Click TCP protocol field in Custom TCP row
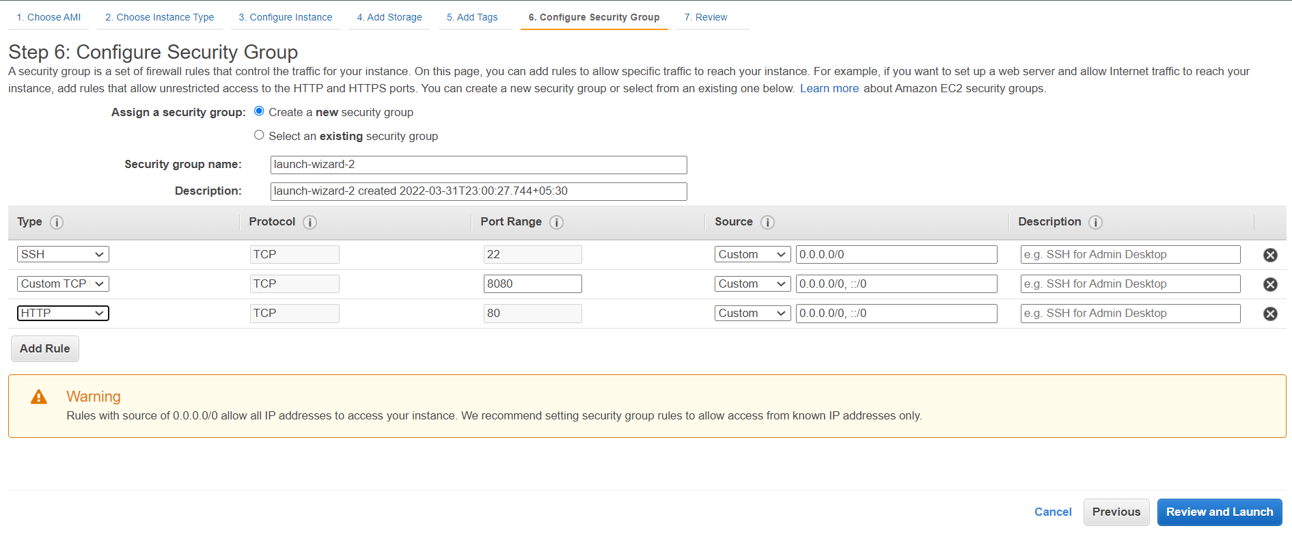Image resolution: width=1292 pixels, height=539 pixels. (294, 284)
